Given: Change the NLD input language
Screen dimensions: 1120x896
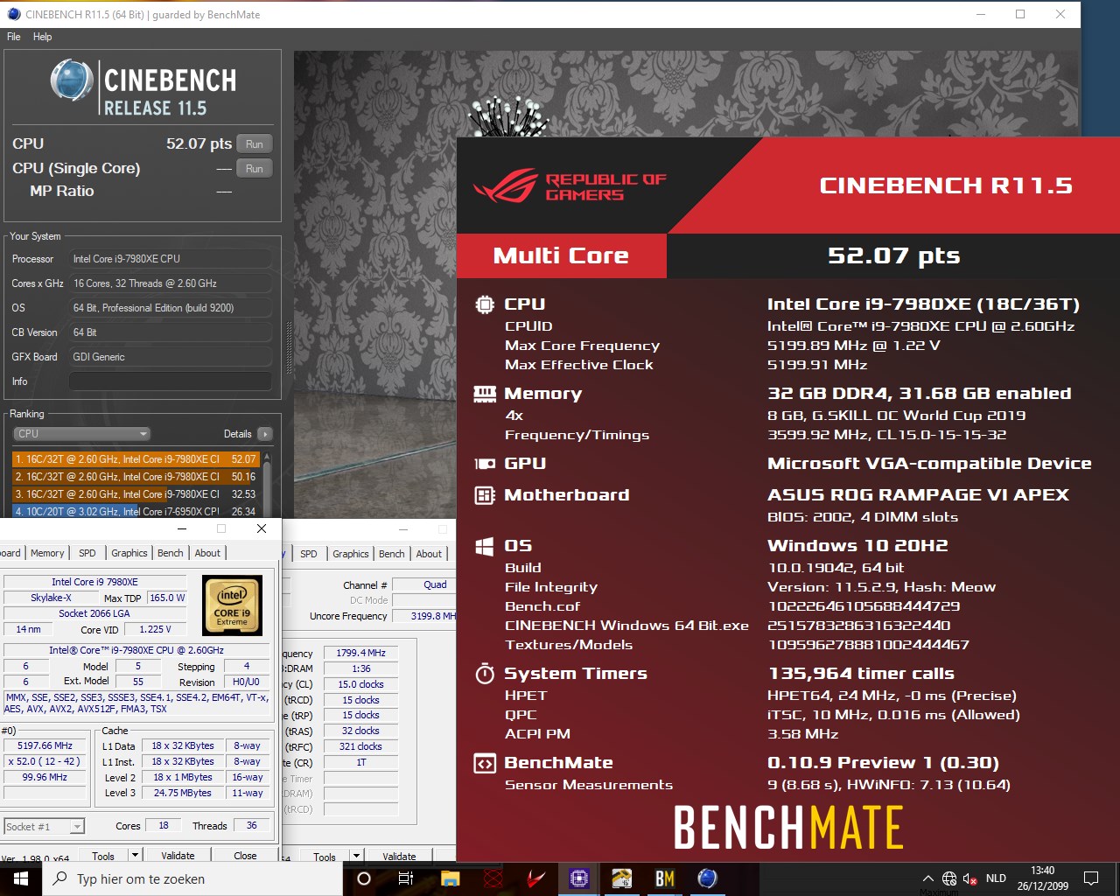Looking at the screenshot, I should point(996,878).
